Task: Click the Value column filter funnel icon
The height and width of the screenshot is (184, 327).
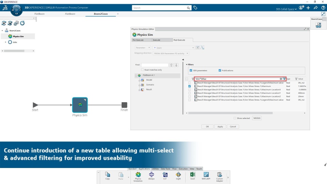Action: click(296, 79)
